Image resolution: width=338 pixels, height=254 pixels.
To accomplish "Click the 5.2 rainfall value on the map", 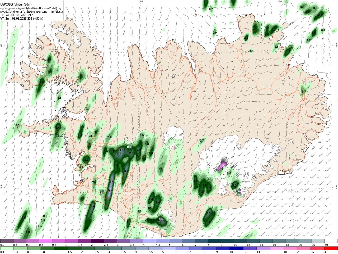I will (x=110, y=190).
